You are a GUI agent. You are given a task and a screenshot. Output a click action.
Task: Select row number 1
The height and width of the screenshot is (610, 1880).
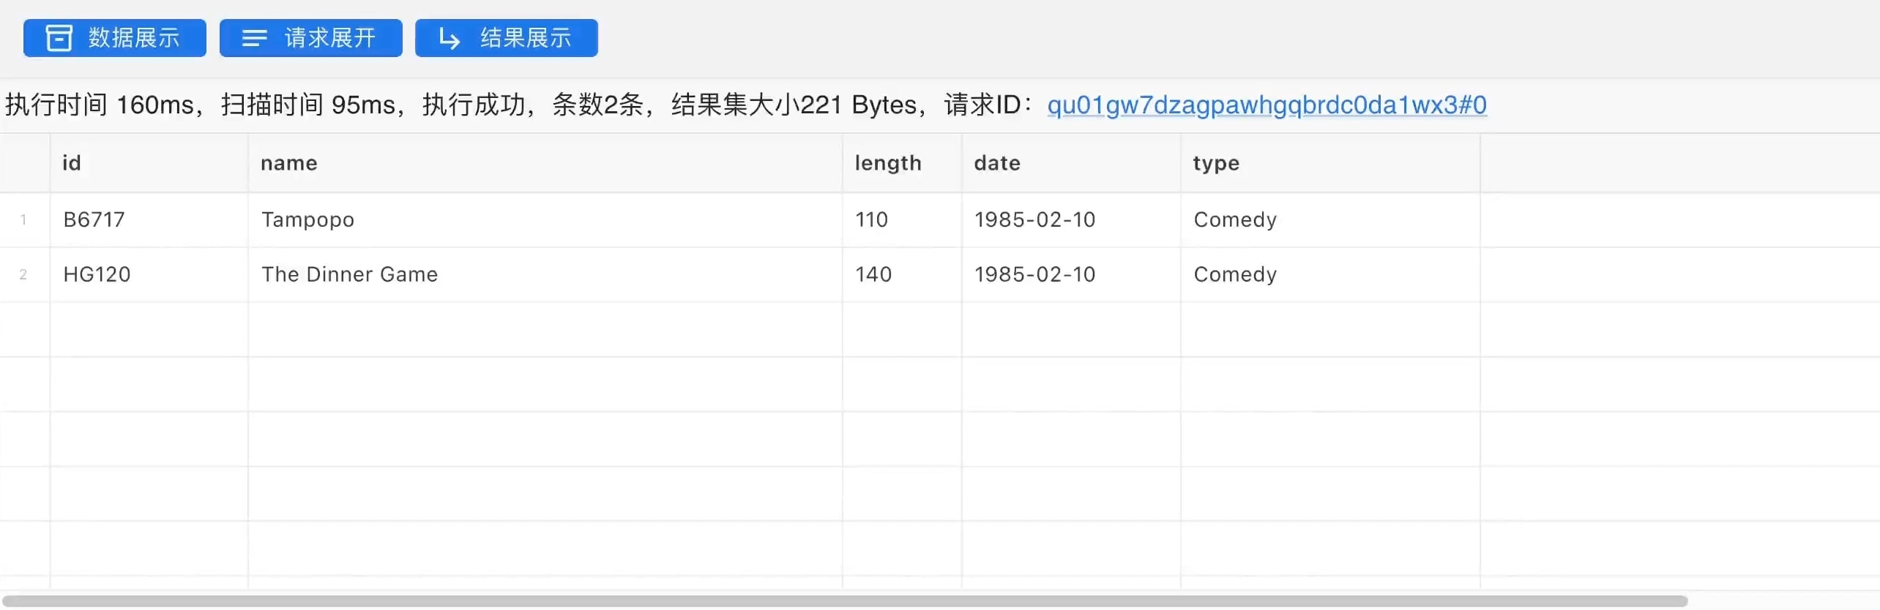[23, 219]
